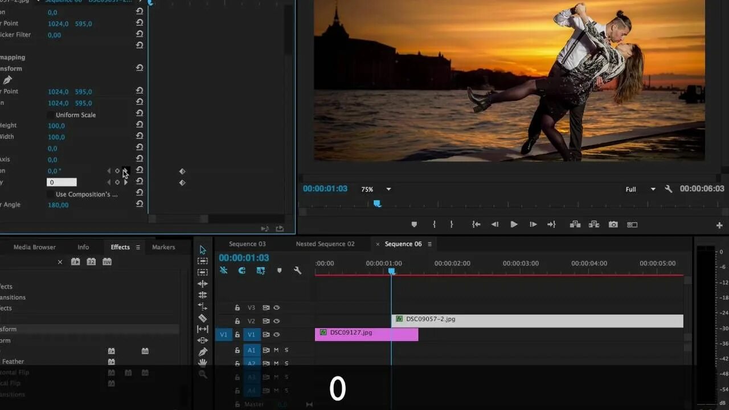Open the Media Browser panel tab

34,247
